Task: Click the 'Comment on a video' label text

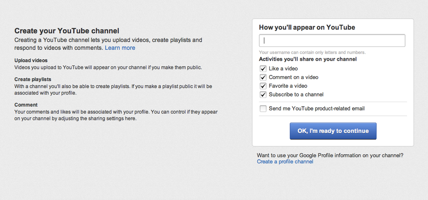Action: [293, 77]
